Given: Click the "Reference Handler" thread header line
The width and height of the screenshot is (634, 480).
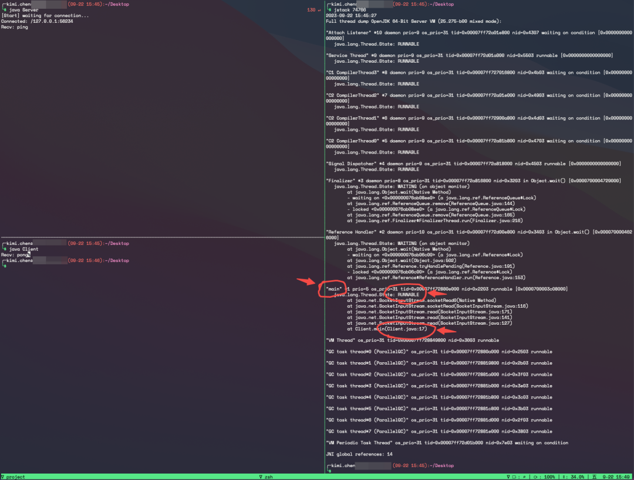Looking at the screenshot, I should click(x=479, y=234).
